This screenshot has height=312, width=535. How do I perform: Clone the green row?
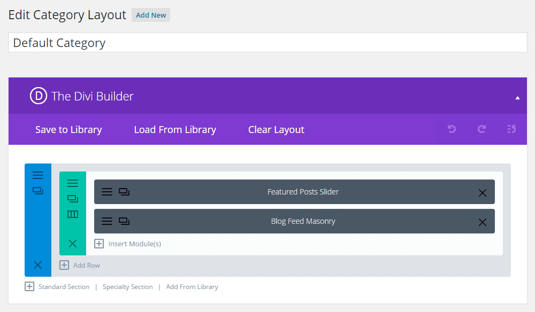pos(73,199)
